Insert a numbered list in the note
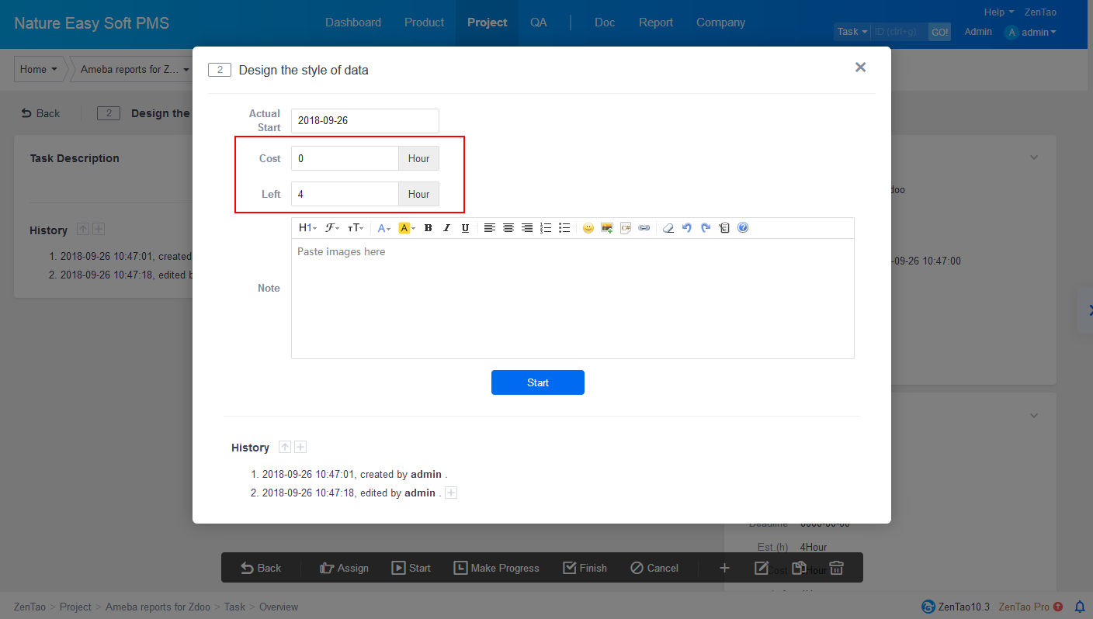This screenshot has height=619, width=1093. point(546,228)
